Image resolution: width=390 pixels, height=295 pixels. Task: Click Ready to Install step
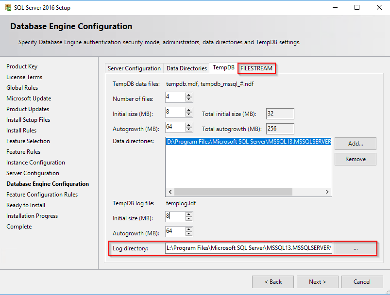click(26, 205)
